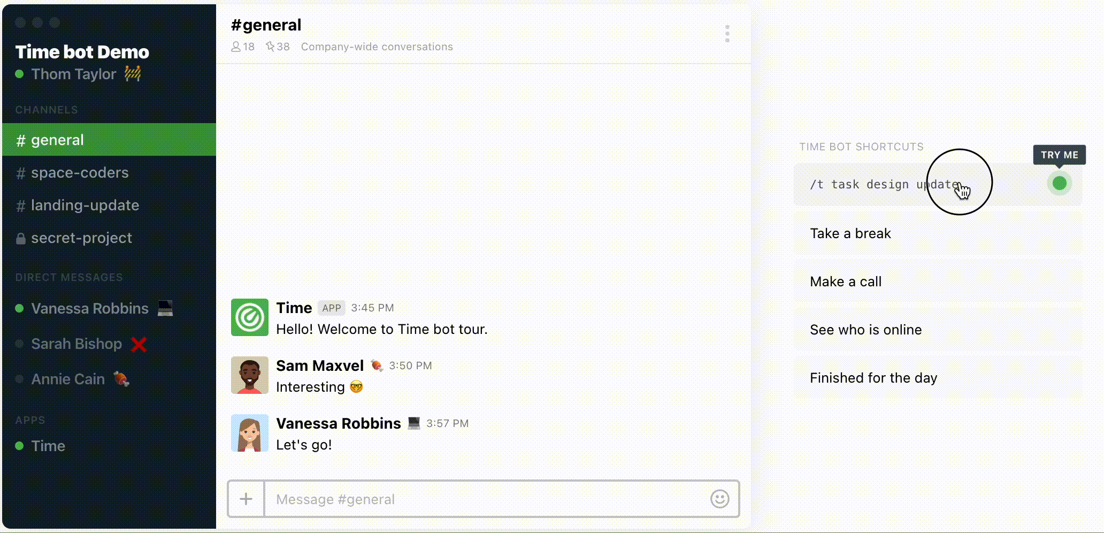This screenshot has height=533, width=1104.
Task: Click Vanessa Robbins' green presence indicator
Action: (x=20, y=309)
